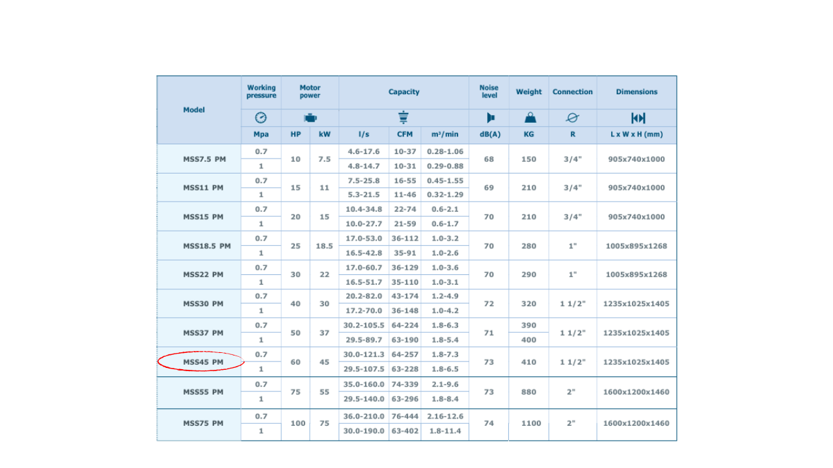Click the 1" connection for MSS22 PM
The height and width of the screenshot is (468, 833).
point(573,274)
